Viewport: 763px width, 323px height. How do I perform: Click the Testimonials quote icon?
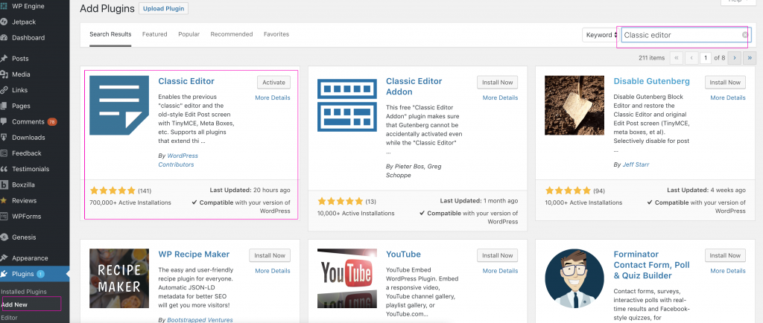[4, 169]
